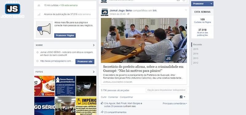This screenshot has height=115, width=246.
Task: Click the Curtir link on post
Action: 104,97
